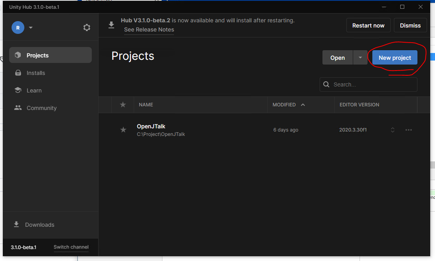This screenshot has width=435, height=261.
Task: Click the Learn graduation cap icon
Action: coord(18,90)
